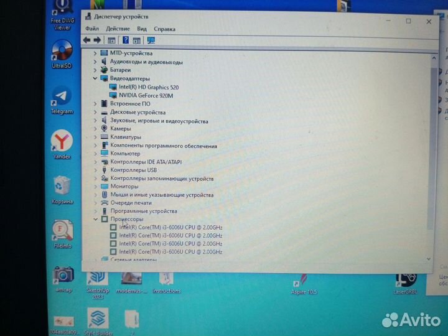This screenshot has height=336, width=448.
Task: Expand the Контроллеры USB node
Action: [x=95, y=170]
